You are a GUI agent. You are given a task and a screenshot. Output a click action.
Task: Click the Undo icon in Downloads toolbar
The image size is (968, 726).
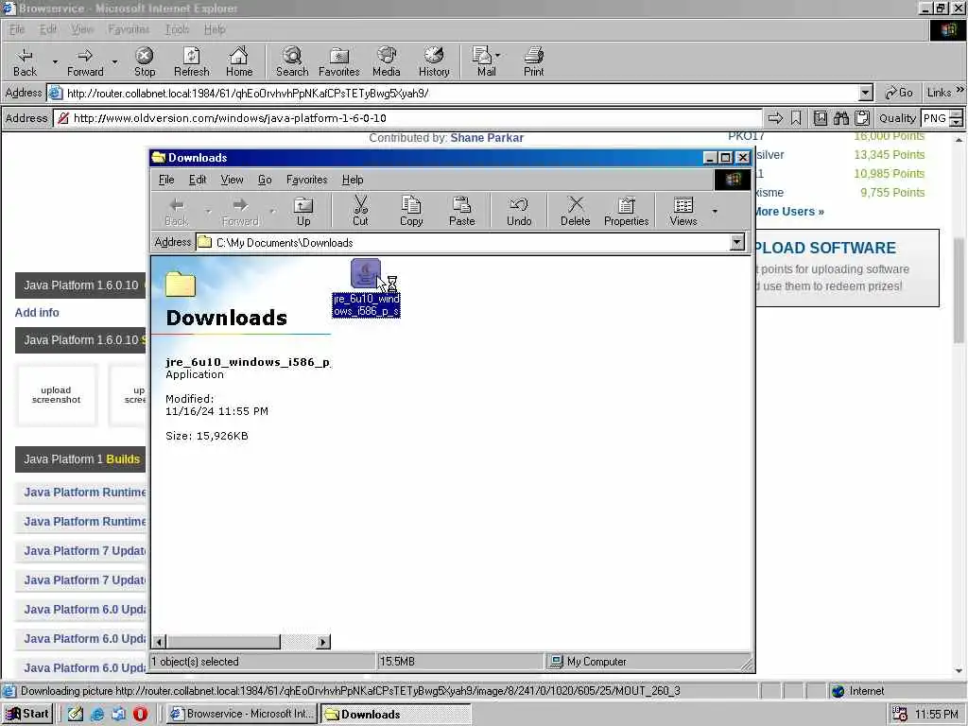519,211
